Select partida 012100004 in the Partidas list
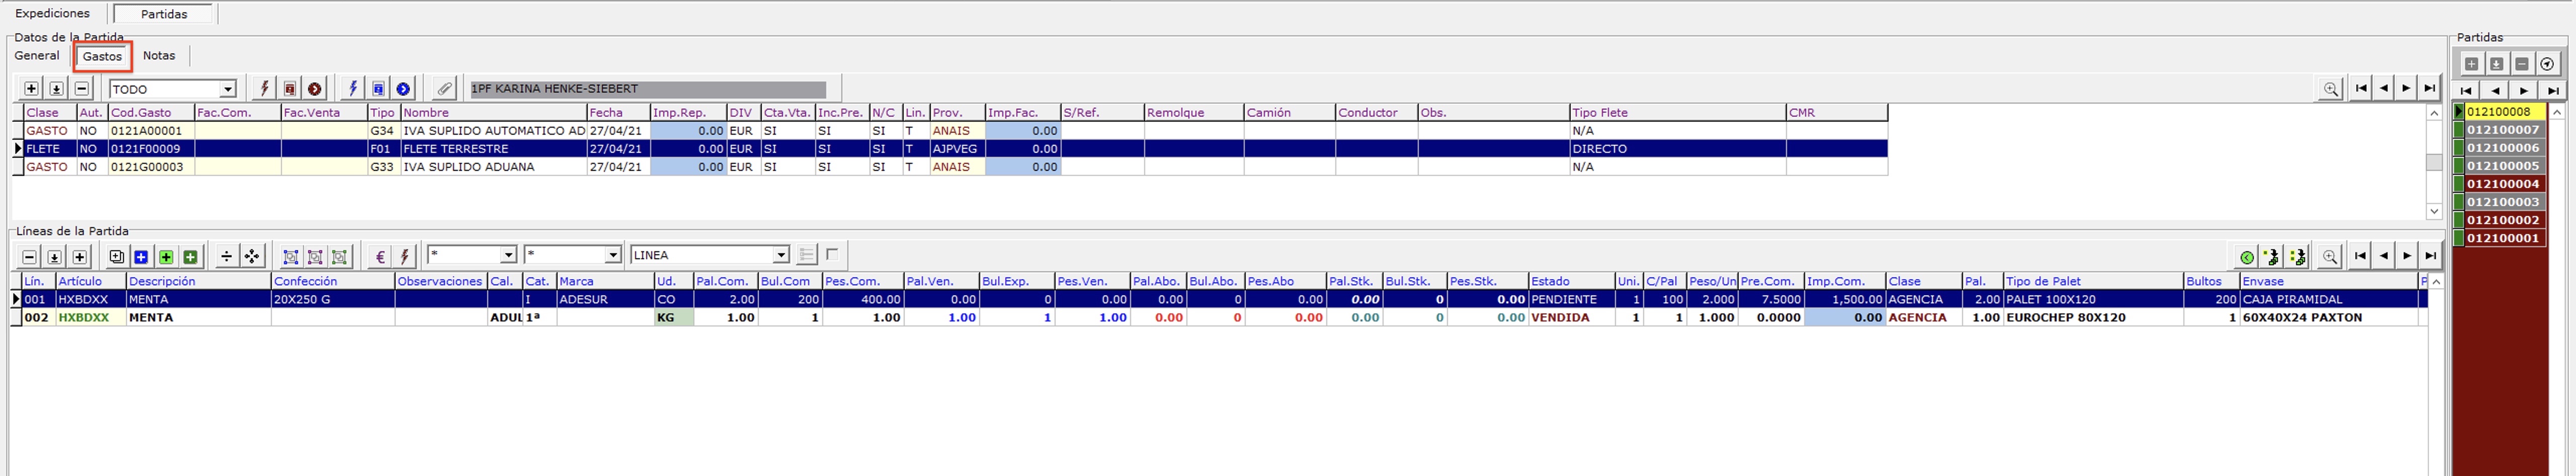This screenshot has width=2576, height=476. pyautogui.click(x=2502, y=184)
